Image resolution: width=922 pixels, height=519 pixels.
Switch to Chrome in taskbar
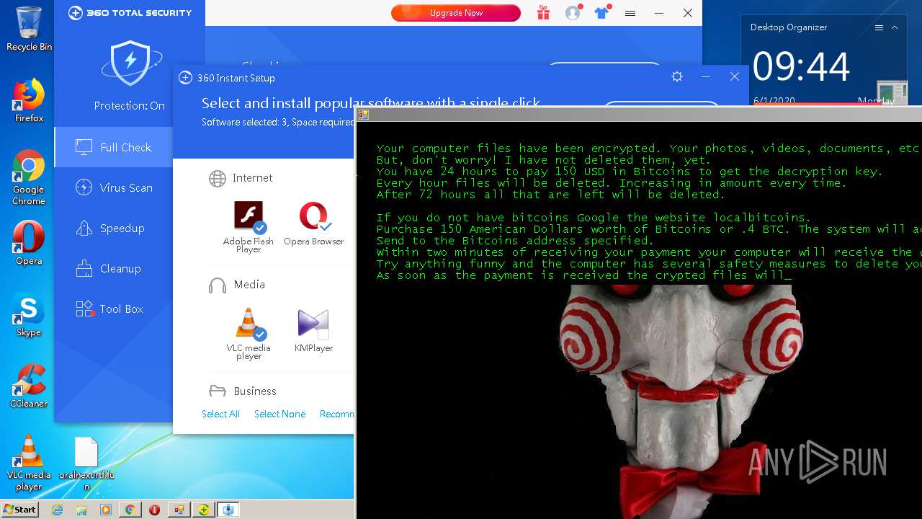click(x=130, y=510)
